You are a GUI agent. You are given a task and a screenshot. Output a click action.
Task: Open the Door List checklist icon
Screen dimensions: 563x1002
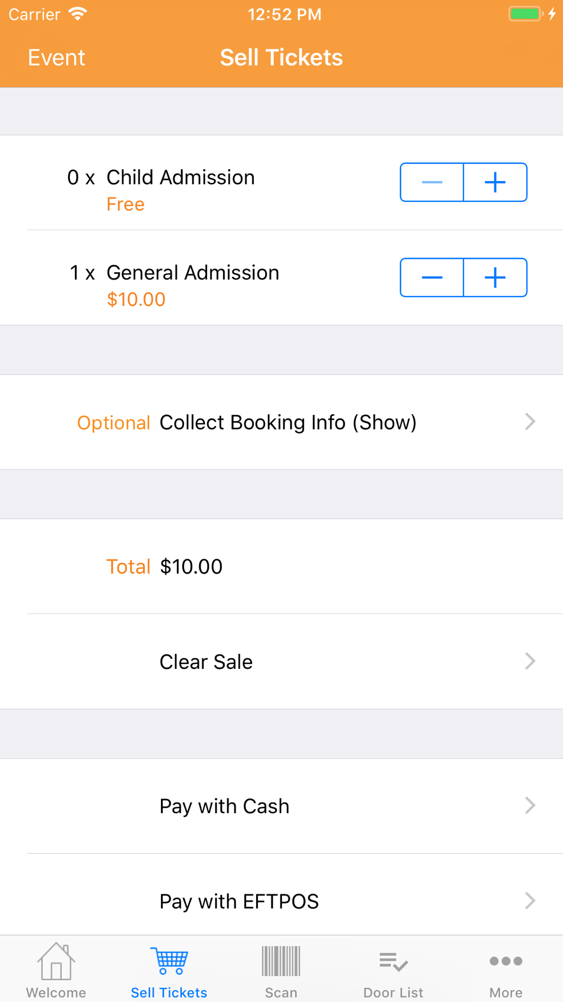point(394,962)
